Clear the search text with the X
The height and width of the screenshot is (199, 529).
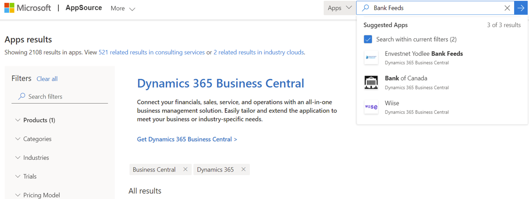[507, 8]
